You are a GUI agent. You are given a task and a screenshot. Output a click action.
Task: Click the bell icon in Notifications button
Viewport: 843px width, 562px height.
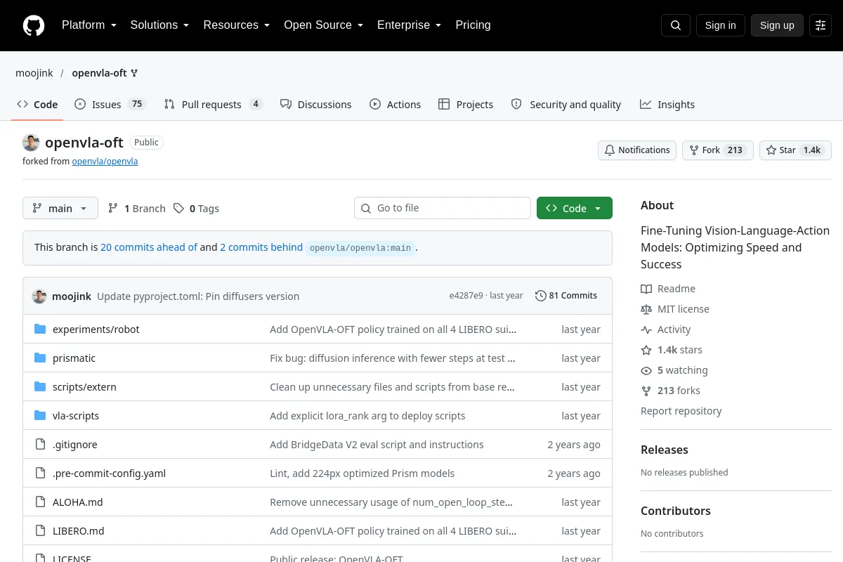click(610, 150)
